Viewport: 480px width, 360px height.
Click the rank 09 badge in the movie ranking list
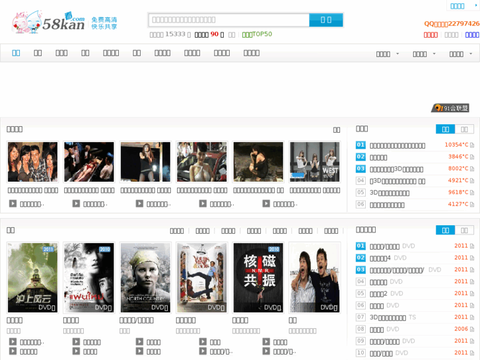click(360, 341)
